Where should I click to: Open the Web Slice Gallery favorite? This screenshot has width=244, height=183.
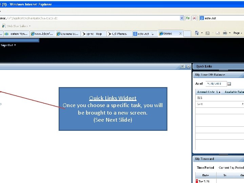click(15, 26)
